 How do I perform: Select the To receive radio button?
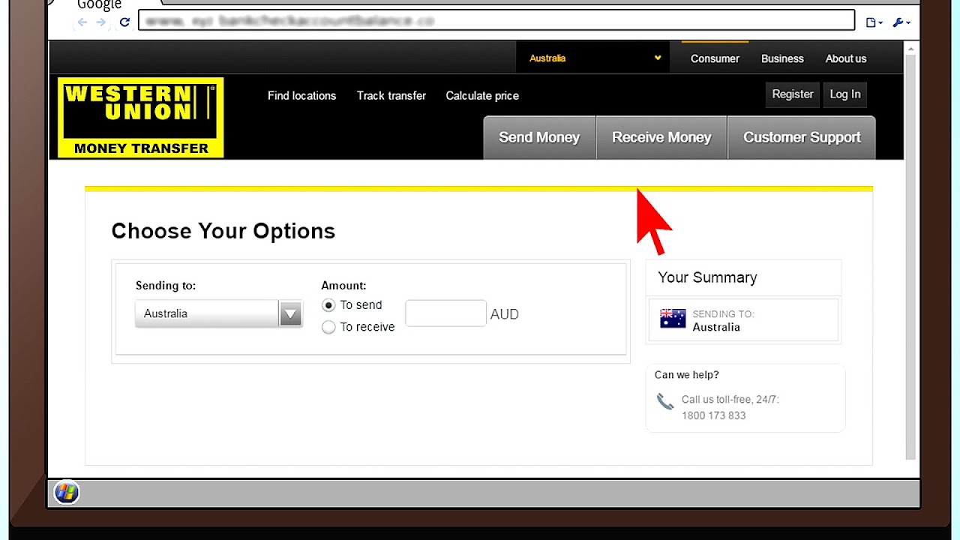point(328,327)
